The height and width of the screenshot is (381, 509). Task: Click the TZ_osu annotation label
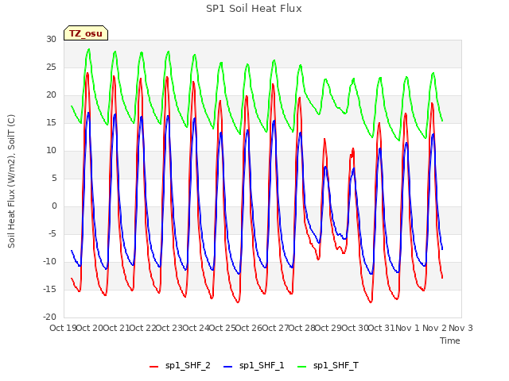coord(86,33)
